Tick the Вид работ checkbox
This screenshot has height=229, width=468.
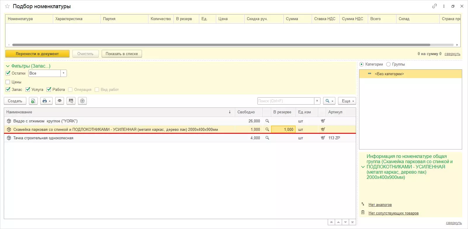coord(97,89)
